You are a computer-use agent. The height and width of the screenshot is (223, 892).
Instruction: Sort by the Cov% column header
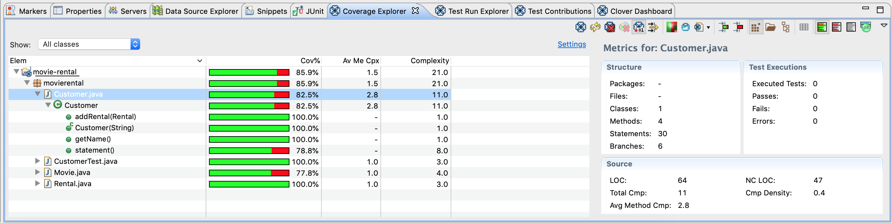(x=264, y=61)
